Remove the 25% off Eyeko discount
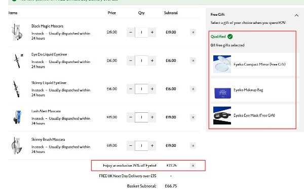The height and width of the screenshot is (189, 304). [x=193, y=166]
